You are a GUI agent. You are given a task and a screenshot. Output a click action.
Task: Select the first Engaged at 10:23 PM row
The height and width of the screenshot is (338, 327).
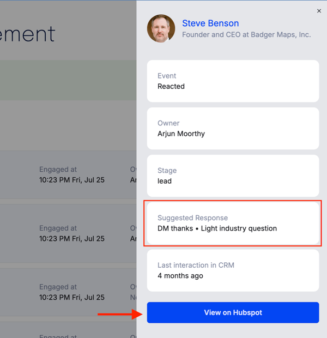68,175
